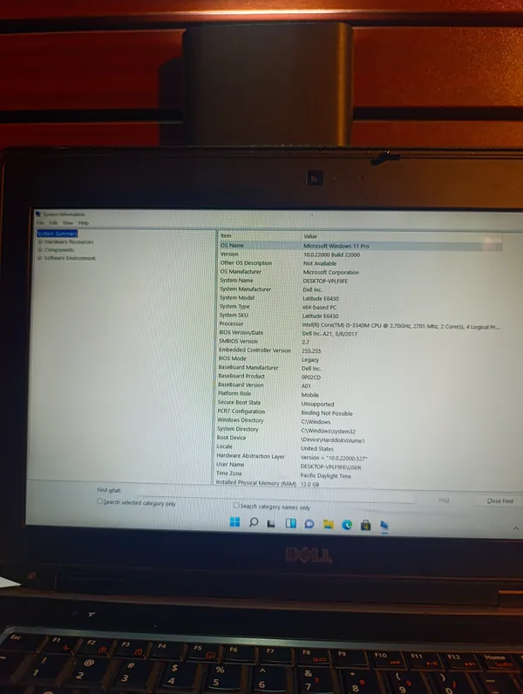Image resolution: width=523 pixels, height=694 pixels.
Task: Open taskbar Search magnifier icon
Action: point(254,523)
